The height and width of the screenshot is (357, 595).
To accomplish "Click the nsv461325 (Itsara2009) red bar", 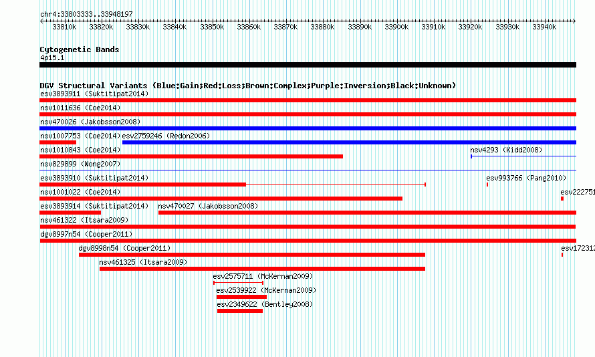I will pos(262,269).
